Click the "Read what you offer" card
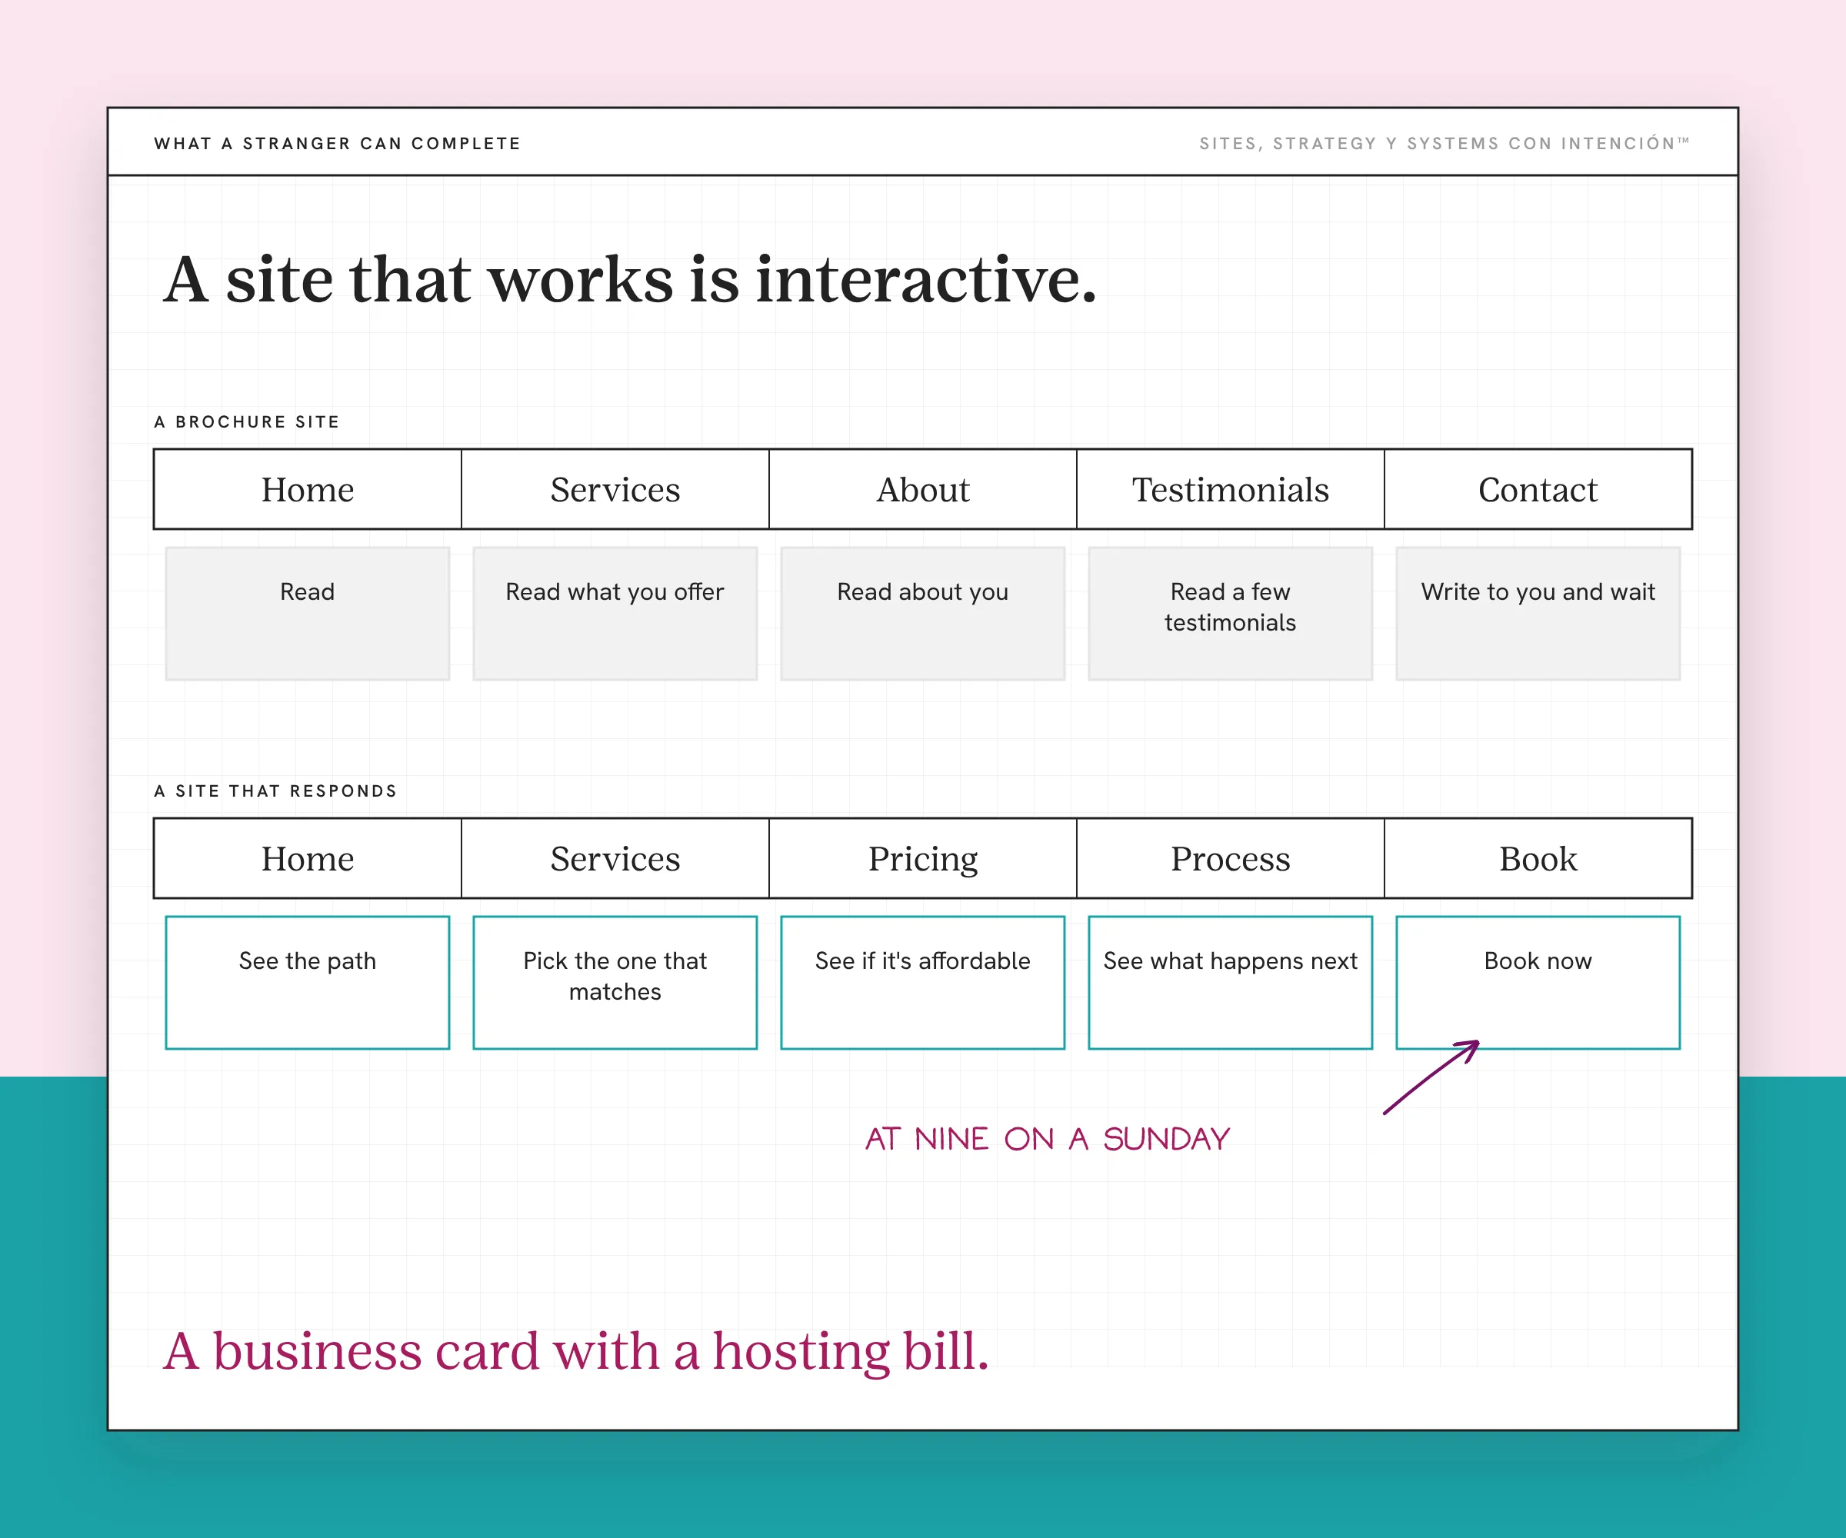Viewport: 1846px width, 1538px height. coord(615,614)
